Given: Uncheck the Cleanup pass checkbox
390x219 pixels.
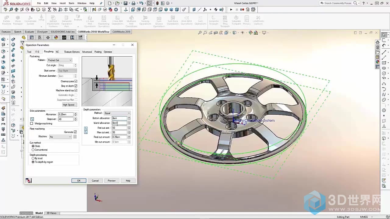Looking at the screenshot, I should point(76,81).
